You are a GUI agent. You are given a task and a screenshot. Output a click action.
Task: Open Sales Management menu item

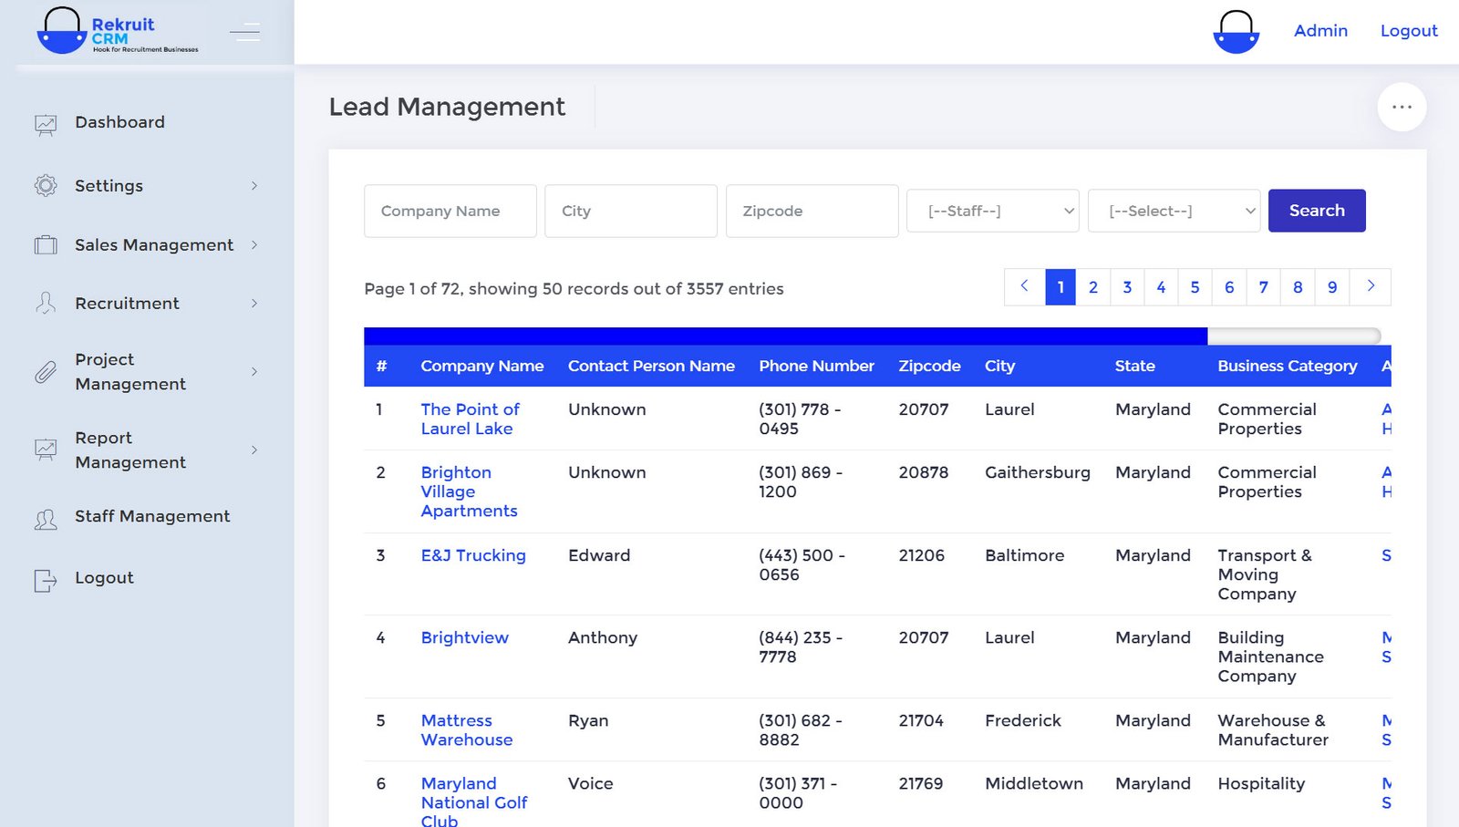tap(154, 244)
